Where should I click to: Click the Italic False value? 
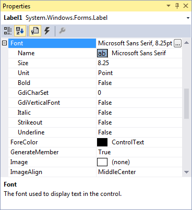pyautogui.click(x=105, y=113)
